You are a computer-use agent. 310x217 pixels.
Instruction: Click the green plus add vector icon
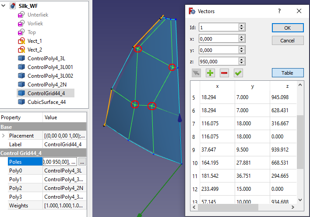(210, 73)
